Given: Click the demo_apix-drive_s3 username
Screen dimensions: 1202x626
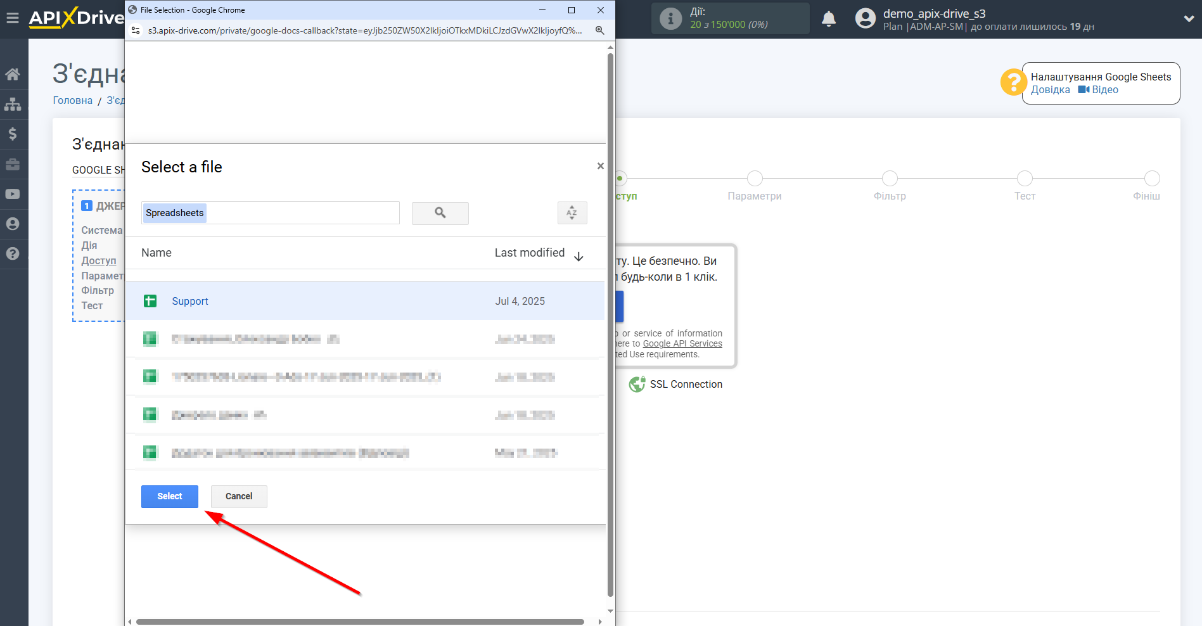Looking at the screenshot, I should tap(935, 13).
